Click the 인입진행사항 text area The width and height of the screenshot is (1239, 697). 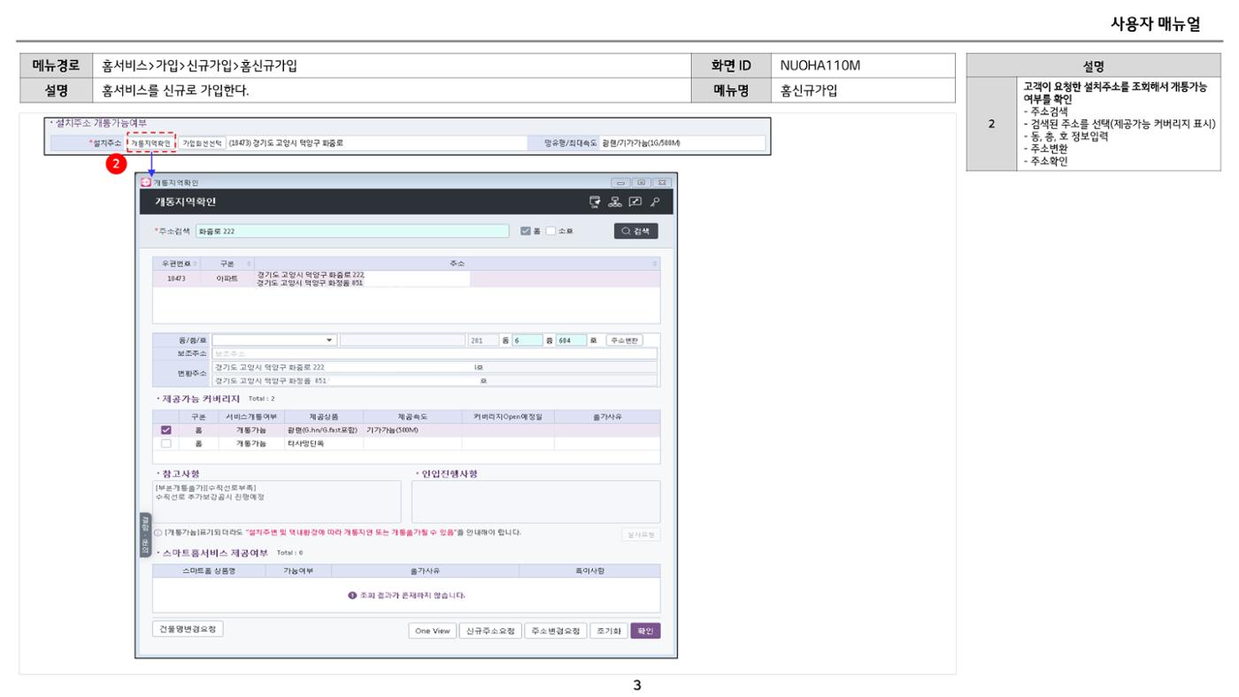pyautogui.click(x=535, y=502)
